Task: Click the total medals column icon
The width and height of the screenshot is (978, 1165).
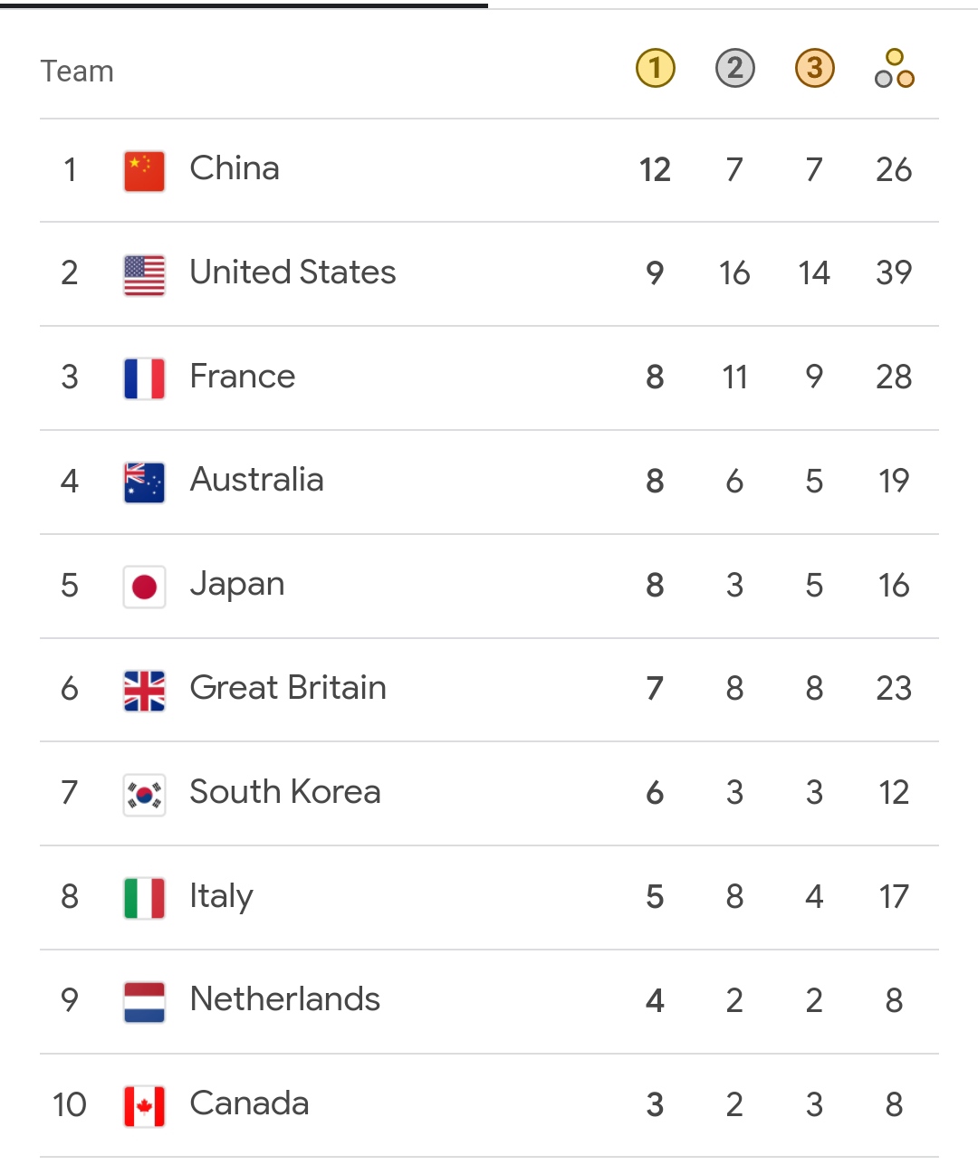Action: pos(894,69)
